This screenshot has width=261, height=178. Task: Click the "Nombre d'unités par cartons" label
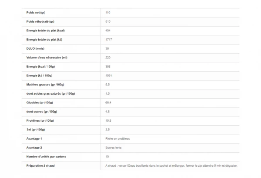tap(47, 156)
